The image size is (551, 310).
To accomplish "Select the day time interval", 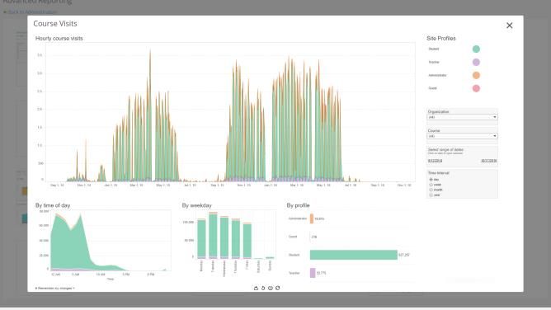I will (431, 180).
